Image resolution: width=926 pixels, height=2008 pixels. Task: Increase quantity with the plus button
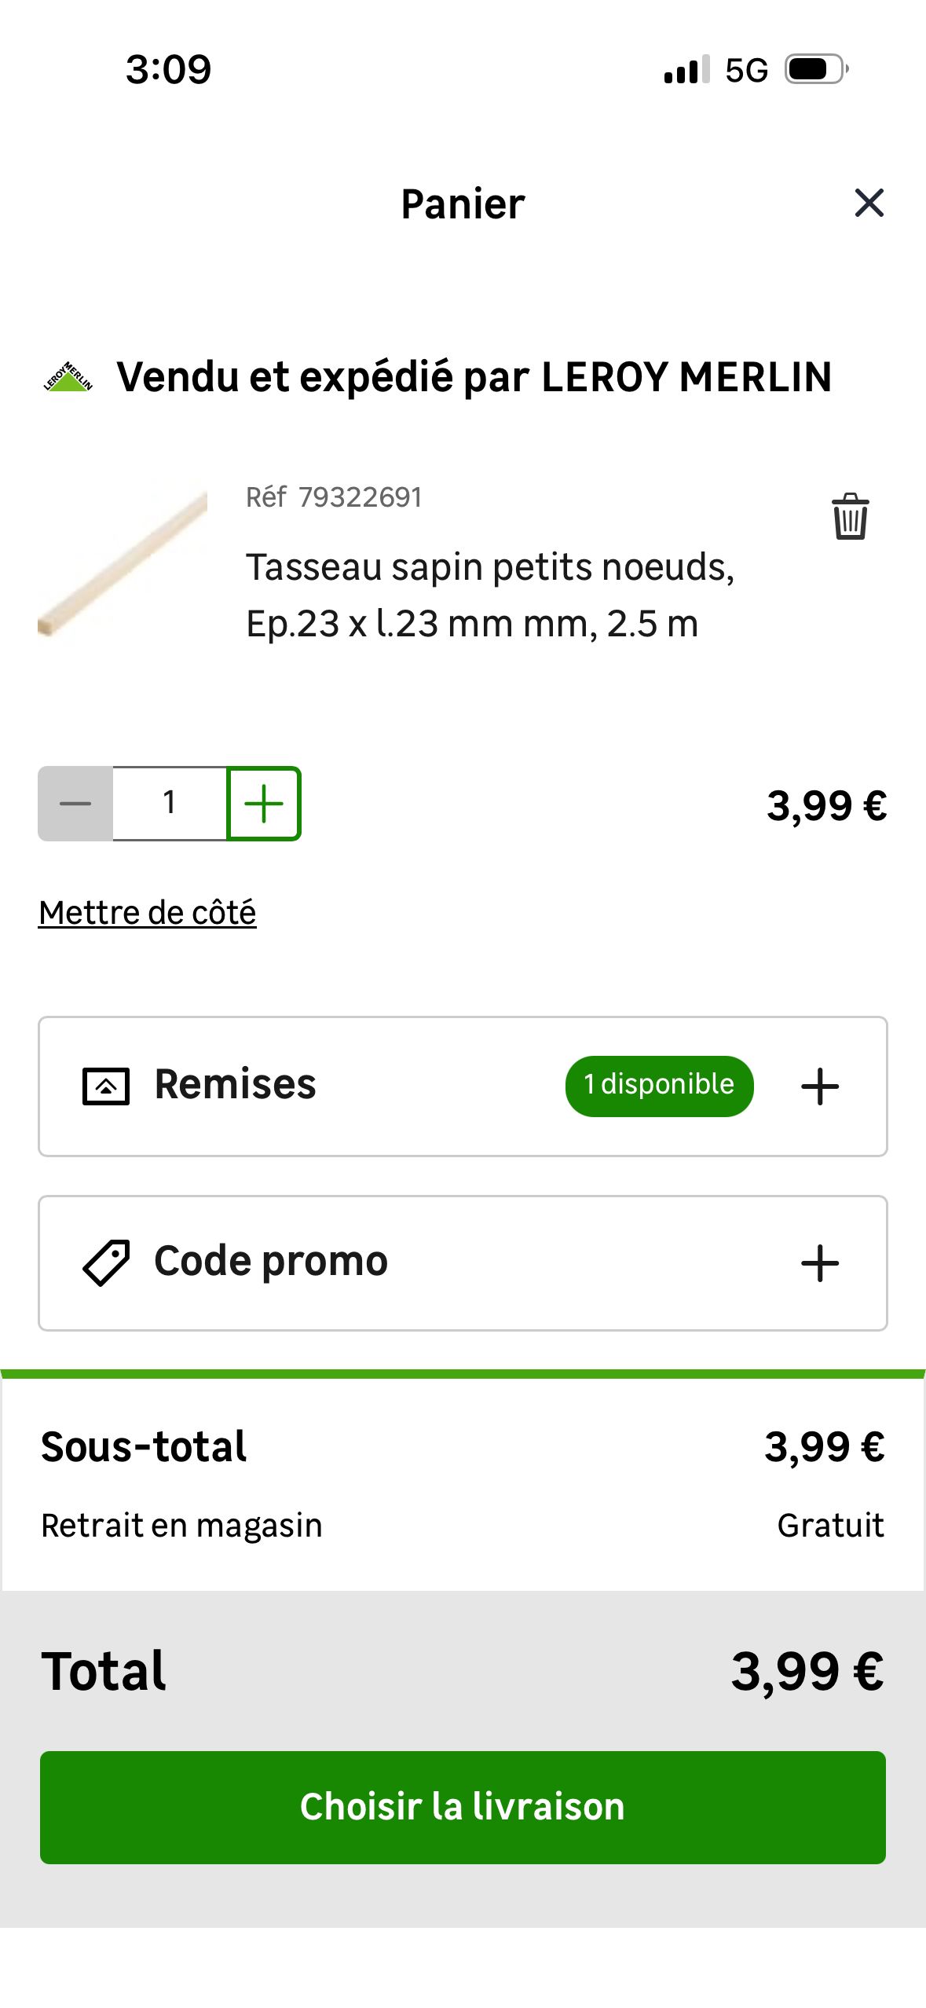264,804
